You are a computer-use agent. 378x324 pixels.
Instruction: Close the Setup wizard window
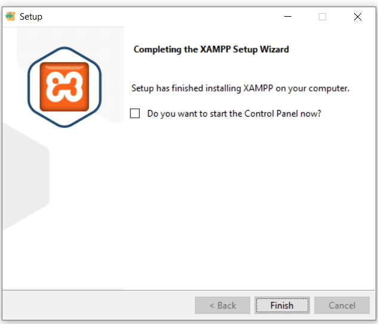tap(358, 17)
